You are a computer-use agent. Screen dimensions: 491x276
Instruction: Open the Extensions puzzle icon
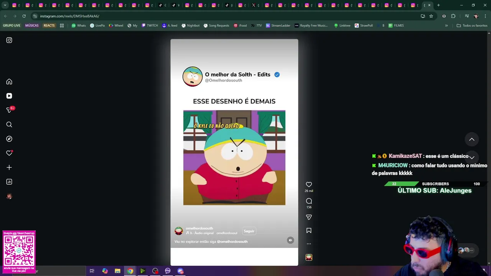tap(453, 16)
